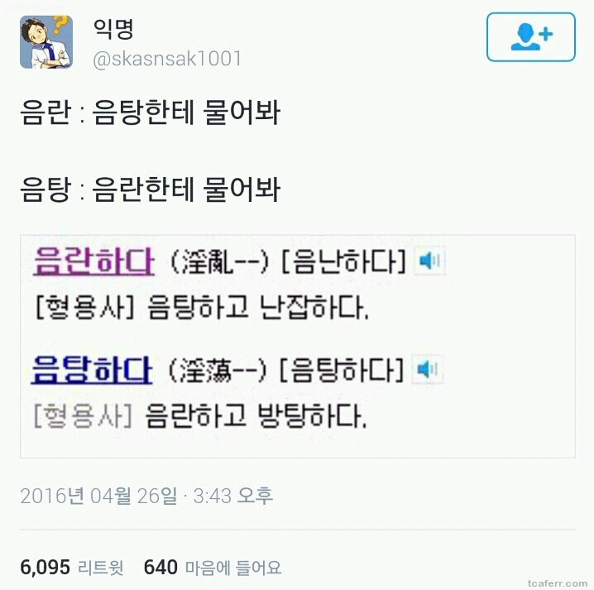View the 640 마음에 들어요 list
This screenshot has height=590, width=594.
[213, 568]
